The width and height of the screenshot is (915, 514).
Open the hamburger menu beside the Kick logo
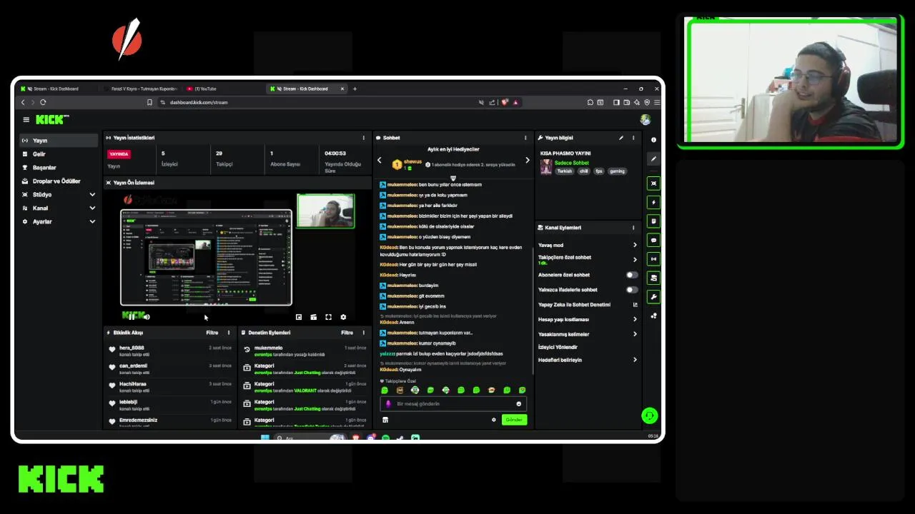pyautogui.click(x=26, y=120)
